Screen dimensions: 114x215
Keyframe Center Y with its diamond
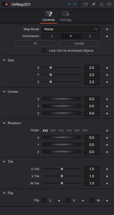[x=107, y=106]
